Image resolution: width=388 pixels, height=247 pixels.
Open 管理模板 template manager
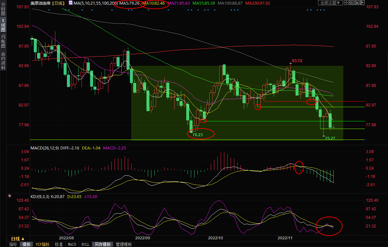tap(124, 244)
